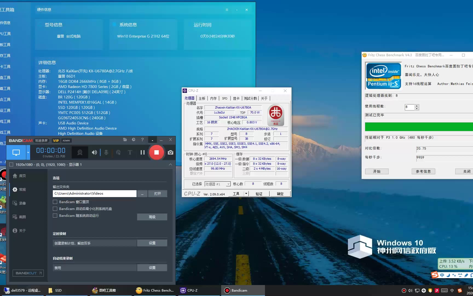473x296 pixels.
Task: Enable Bandicam 窗口置顶 checkbox
Action: coord(55,202)
